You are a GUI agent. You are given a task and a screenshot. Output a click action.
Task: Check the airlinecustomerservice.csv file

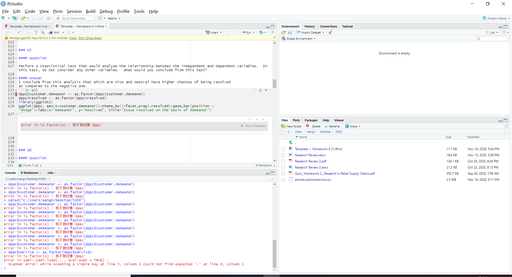pyautogui.click(x=283, y=180)
